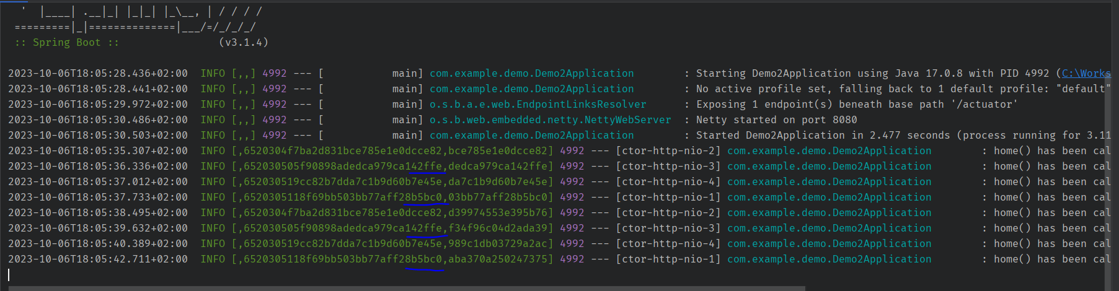Click timestamp 2023-10-06T18:05:42.711+02:00

(x=98, y=259)
